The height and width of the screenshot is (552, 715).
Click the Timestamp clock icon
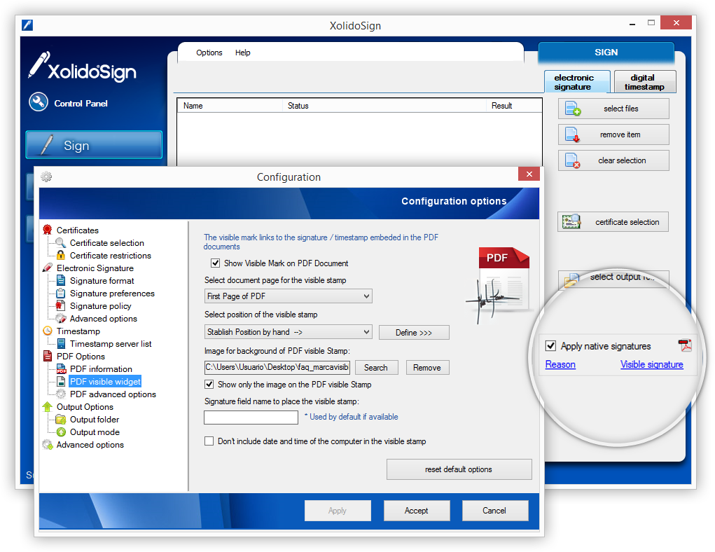click(48, 331)
